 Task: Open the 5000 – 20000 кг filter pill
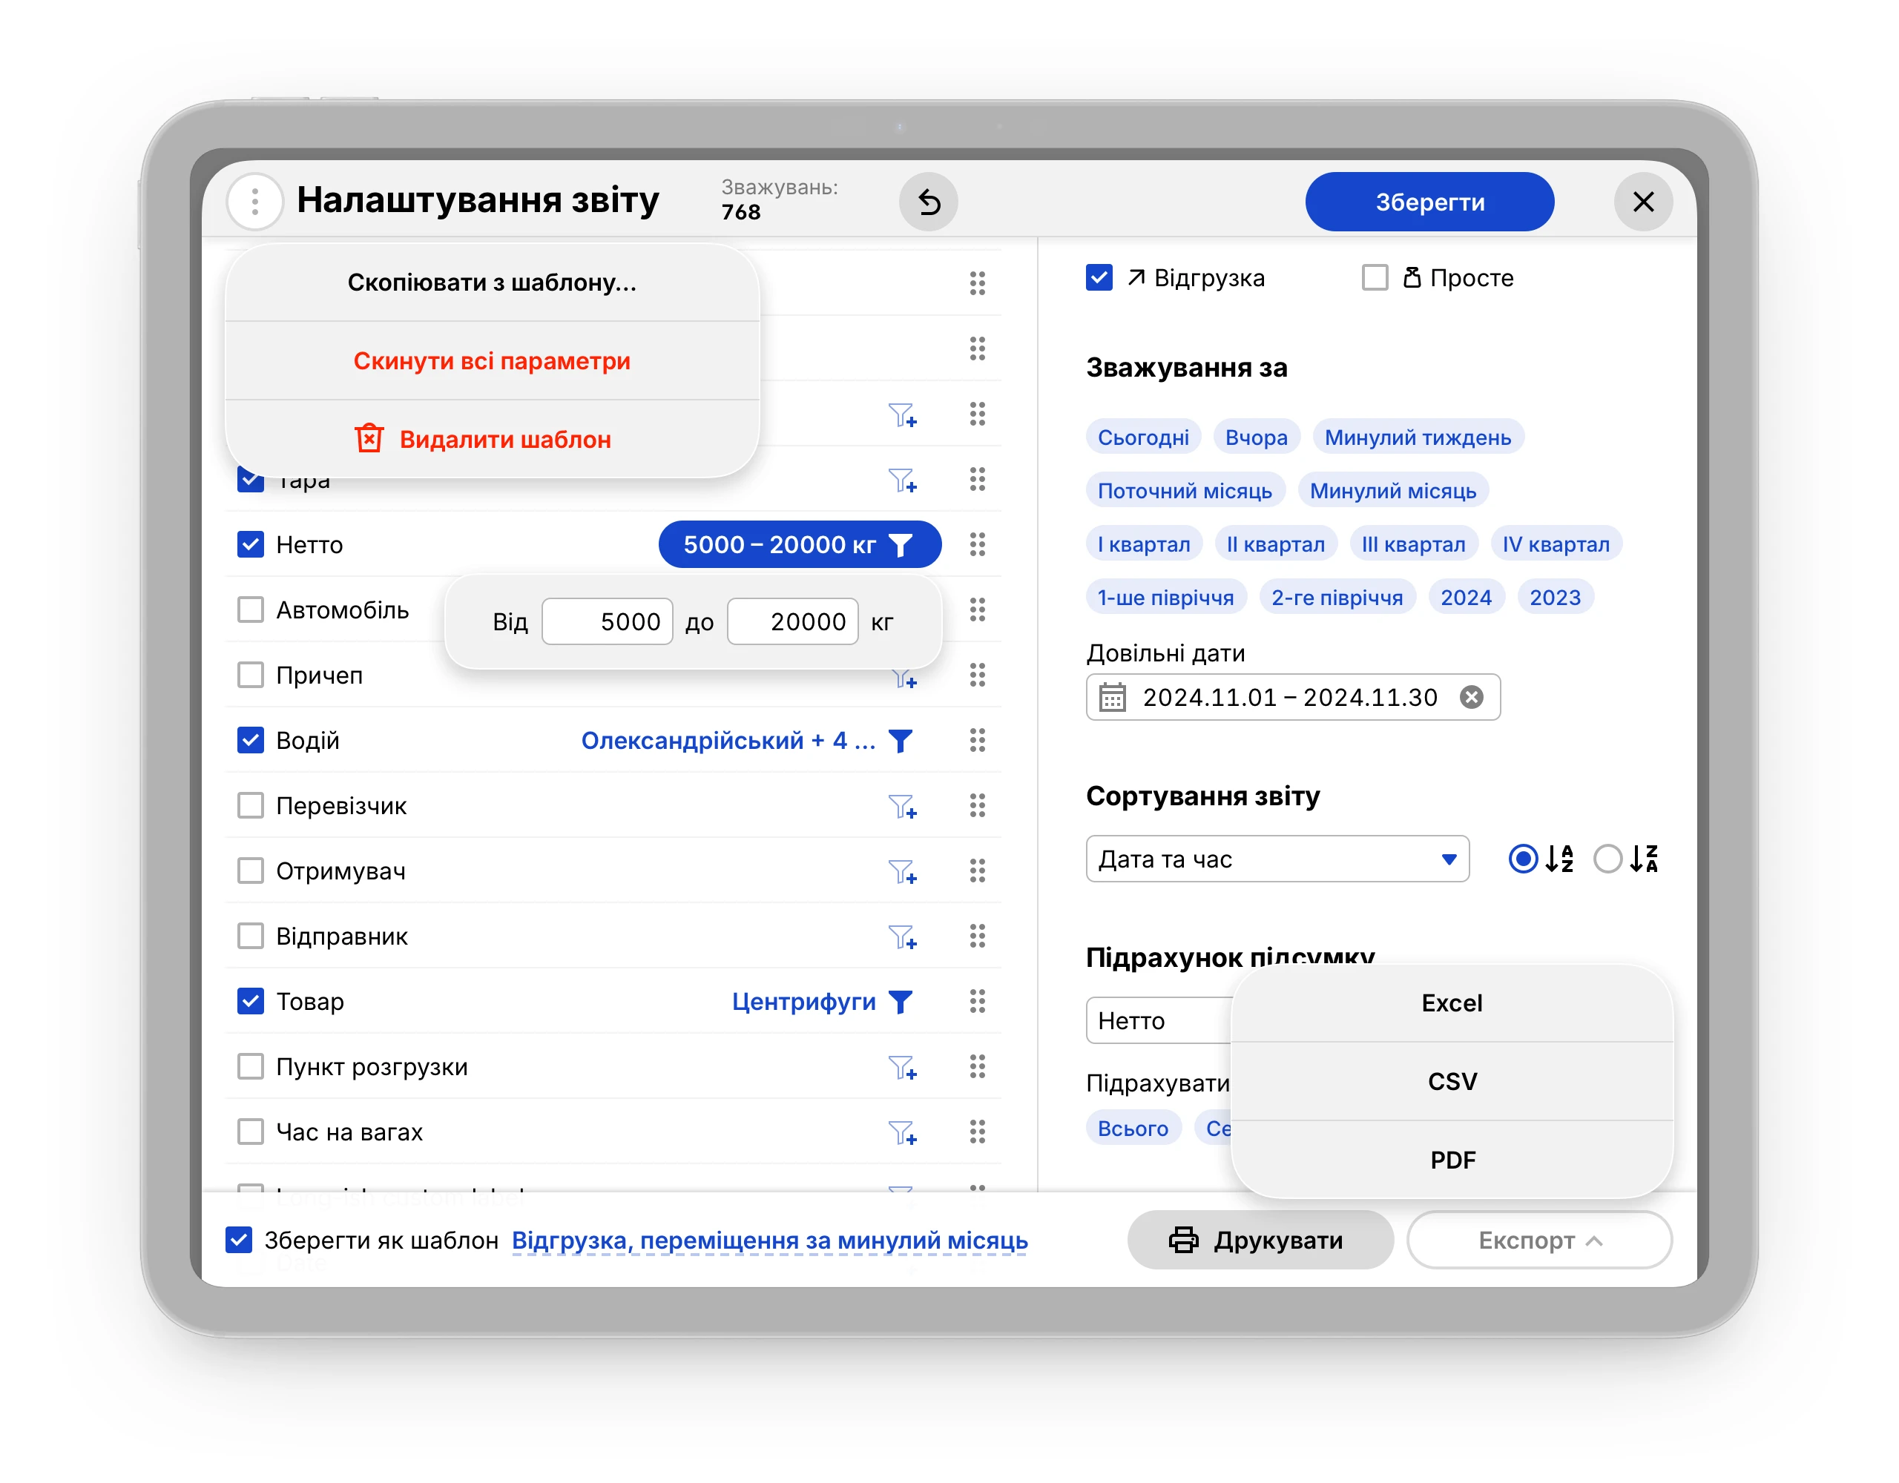click(x=798, y=545)
